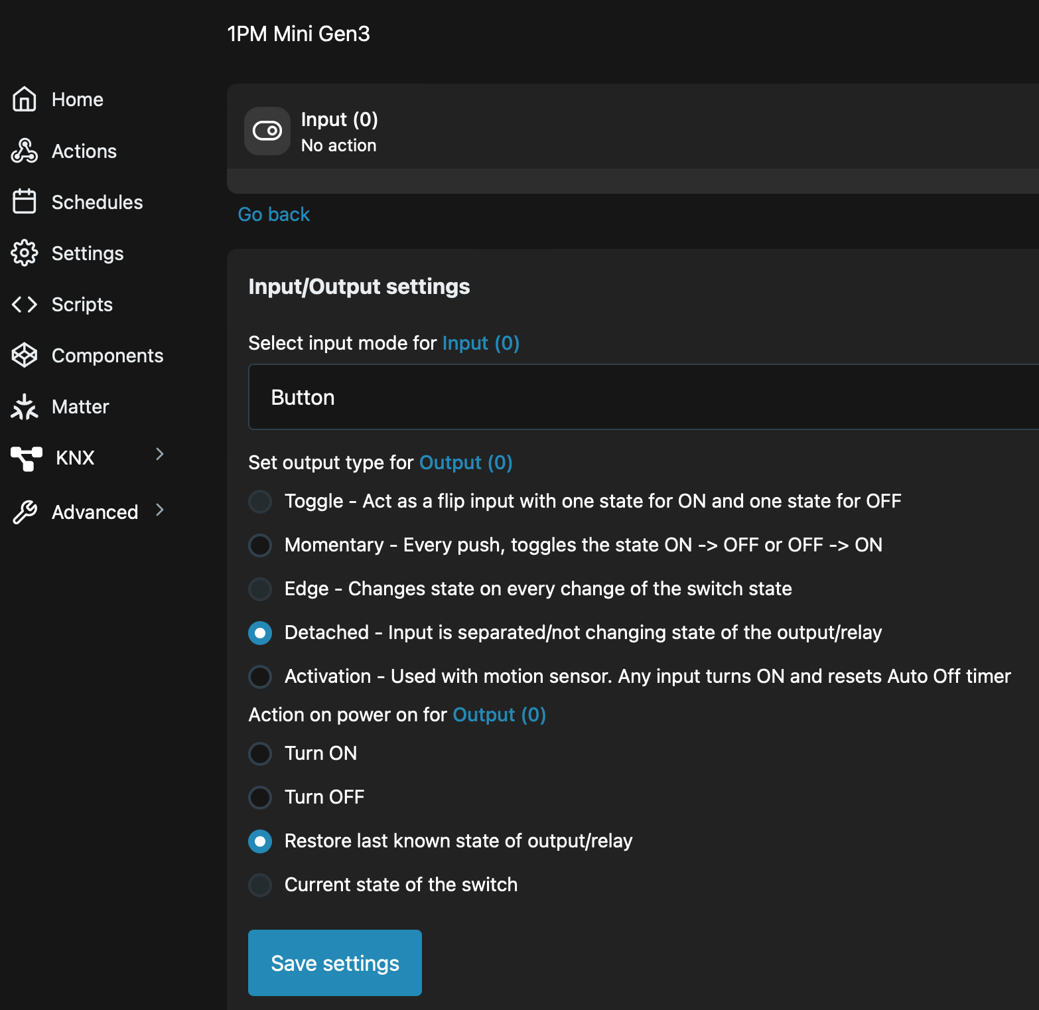Open Actions via its webhook icon
Viewport: 1039px width, 1010px height.
coord(25,151)
